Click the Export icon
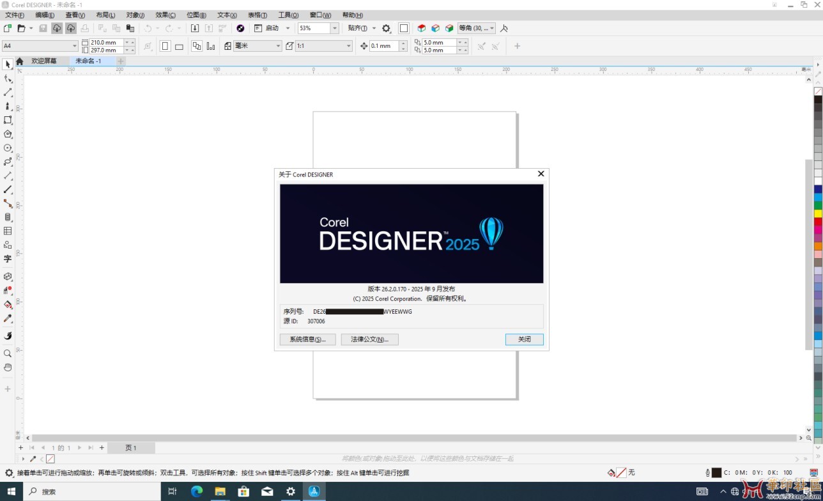The image size is (823, 501). click(209, 28)
